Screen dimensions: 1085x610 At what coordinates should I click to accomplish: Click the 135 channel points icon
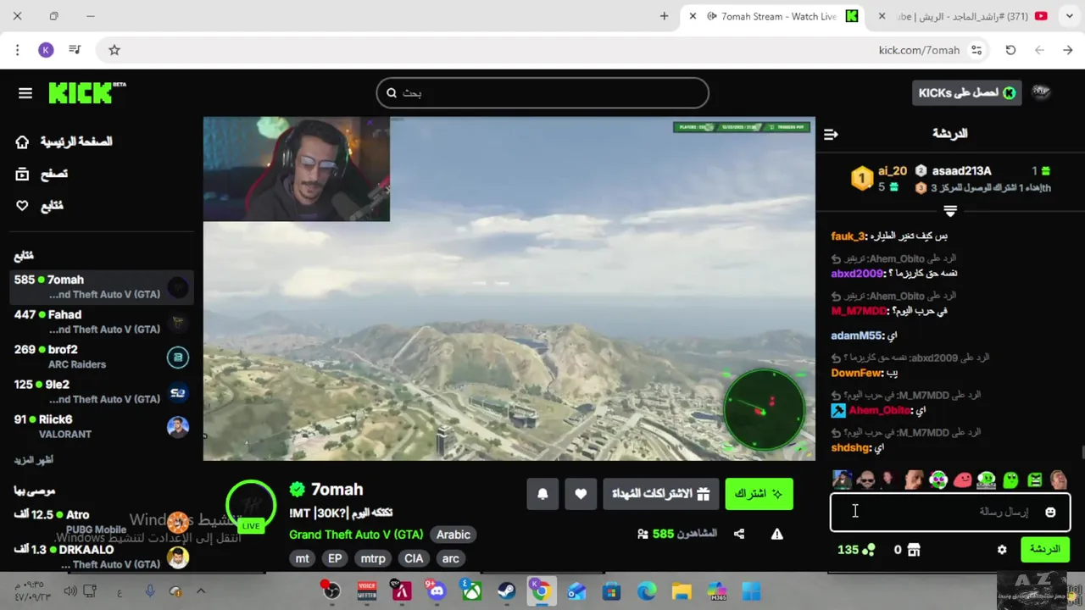868,550
